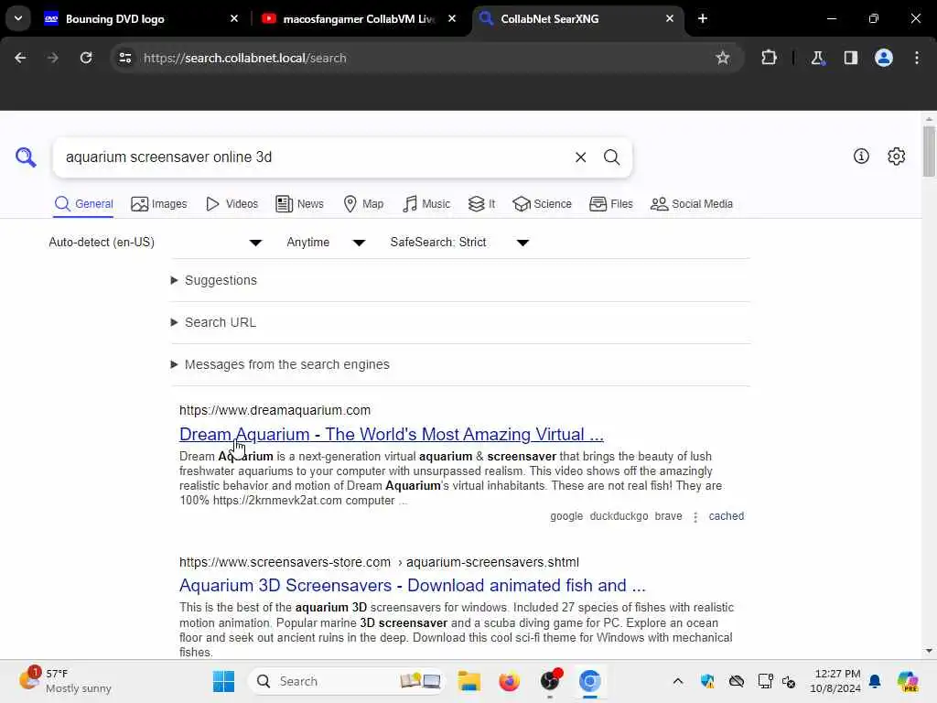Open the Copilot preview taskbar icon
The image size is (937, 703).
click(x=908, y=681)
